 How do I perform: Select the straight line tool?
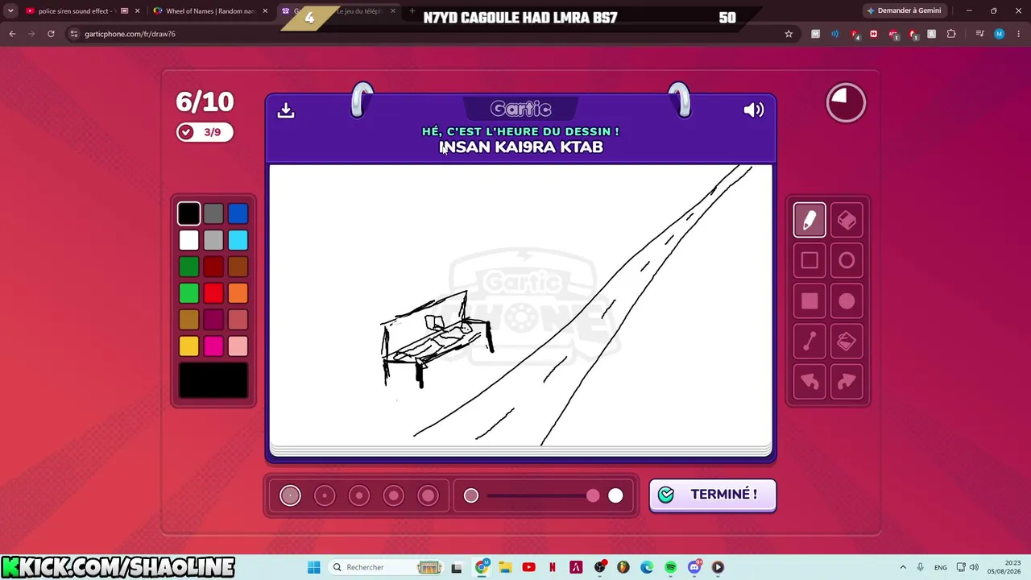click(x=809, y=342)
